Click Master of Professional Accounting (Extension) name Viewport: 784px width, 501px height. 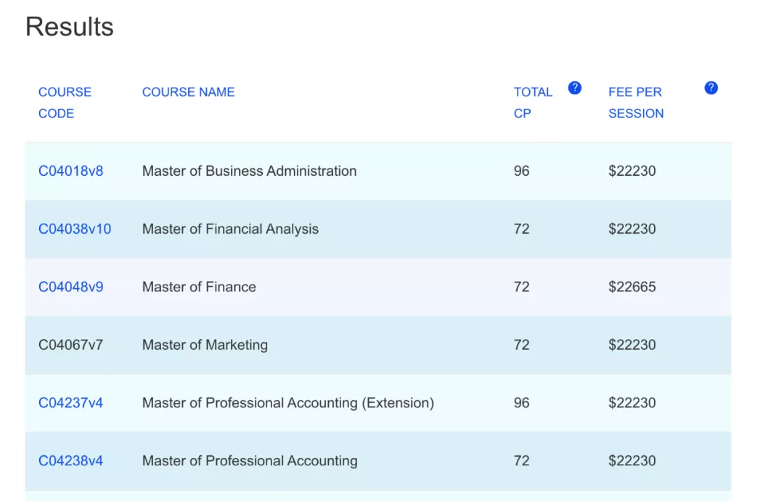click(x=287, y=403)
